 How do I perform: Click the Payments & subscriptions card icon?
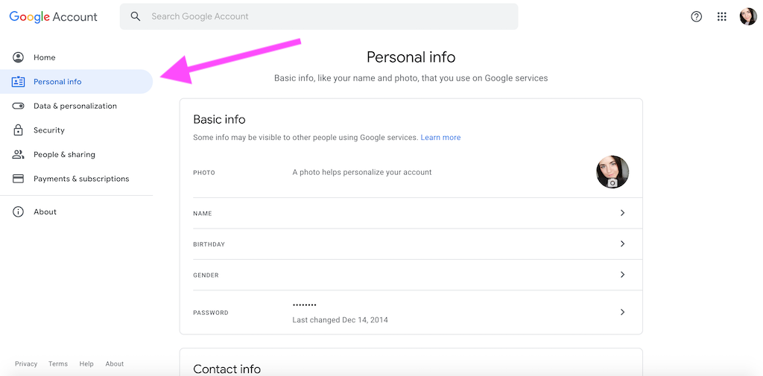click(18, 179)
